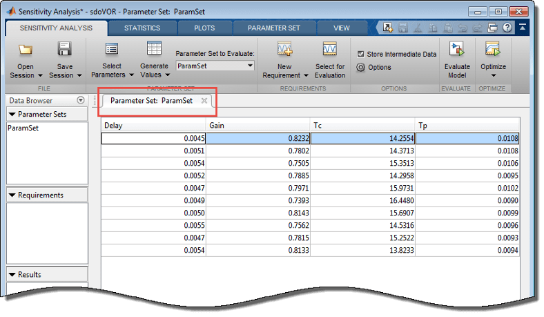
Task: Switch to the Statistics tab
Action: (142, 28)
